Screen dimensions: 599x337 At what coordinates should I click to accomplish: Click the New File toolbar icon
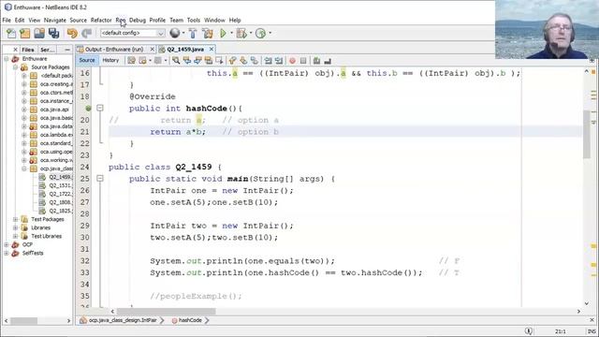[x=11, y=34]
